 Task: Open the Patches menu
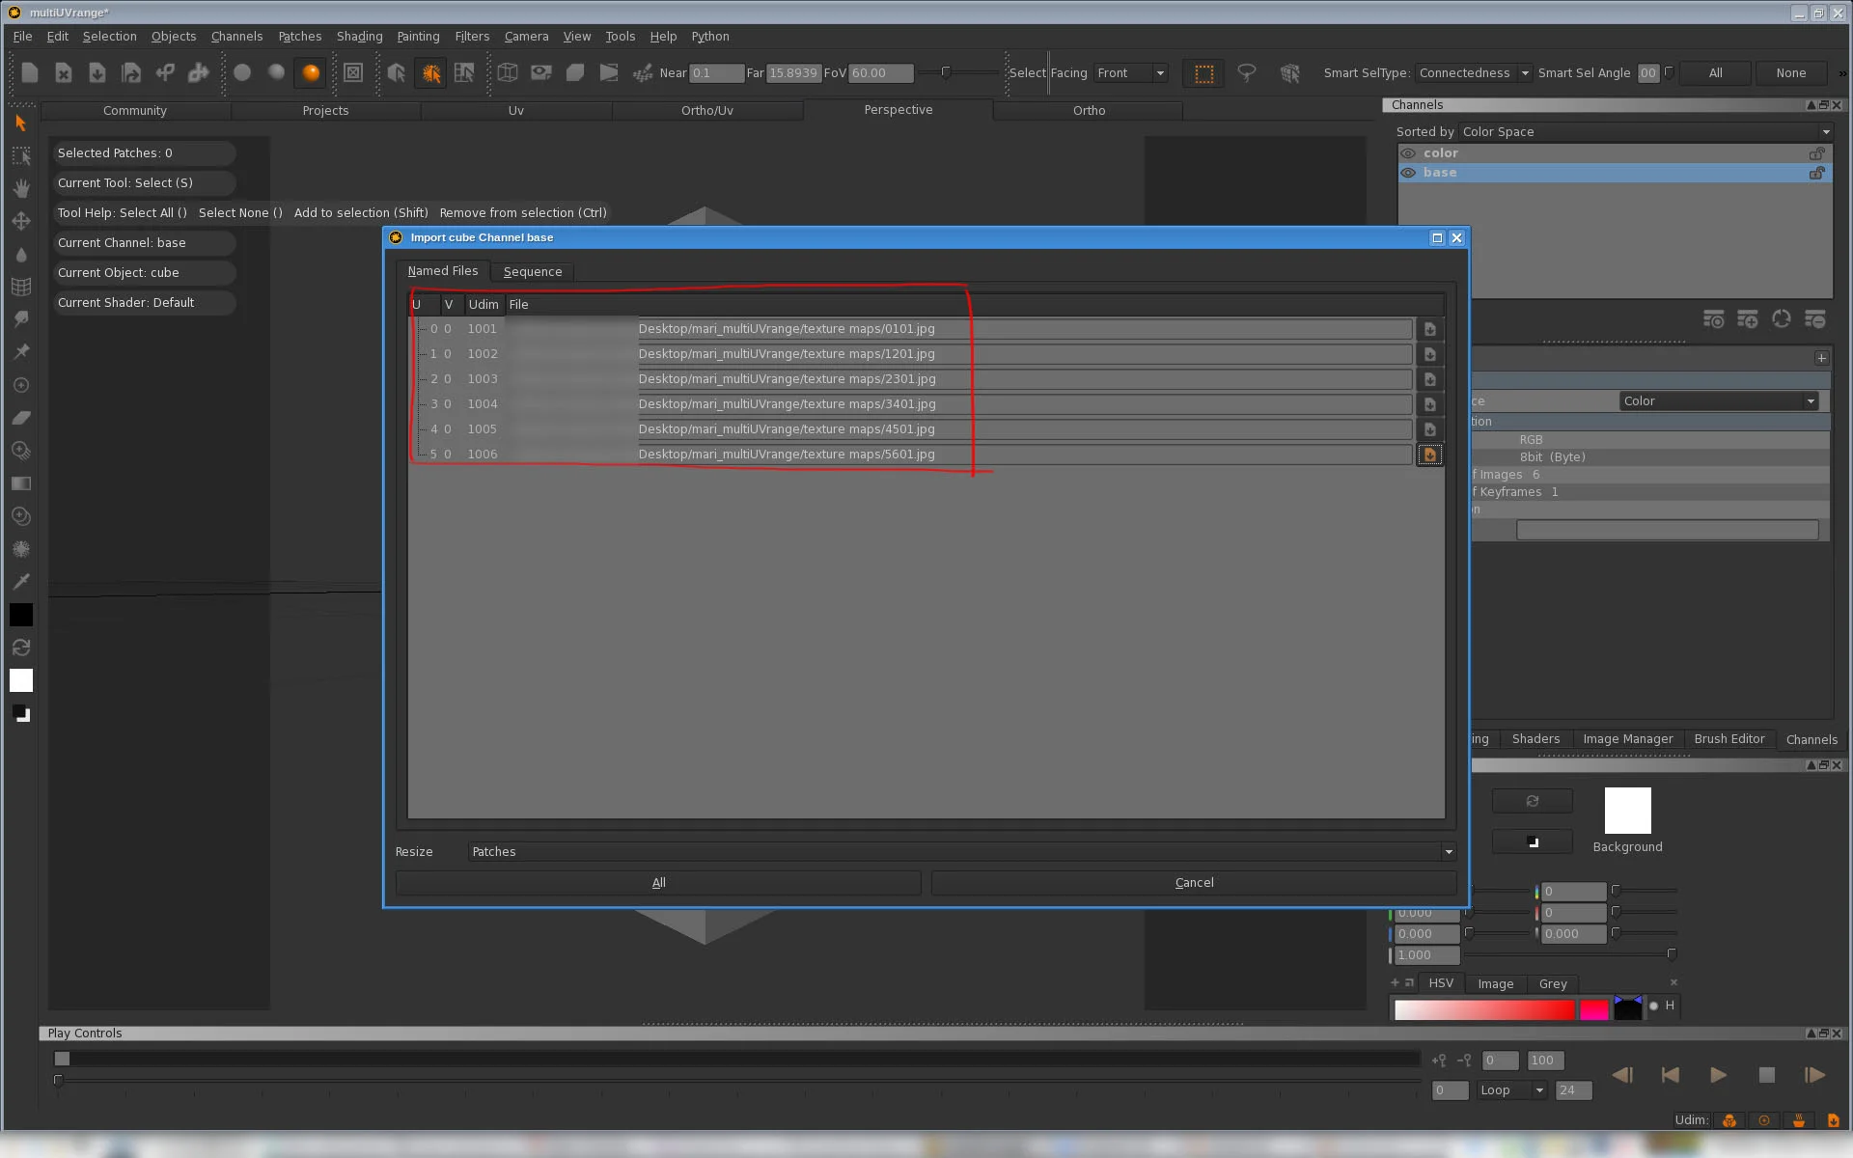coord(299,37)
